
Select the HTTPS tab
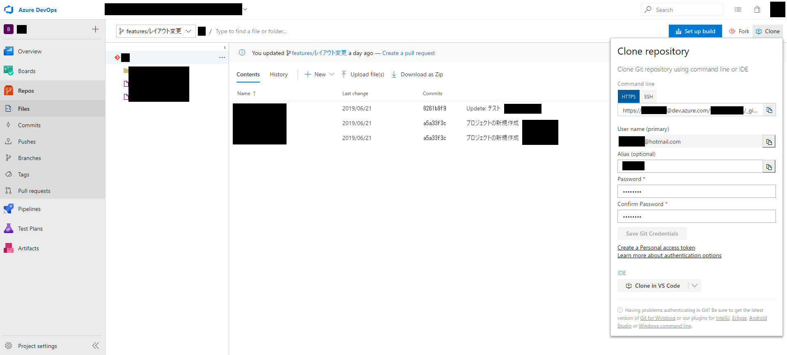click(x=629, y=96)
